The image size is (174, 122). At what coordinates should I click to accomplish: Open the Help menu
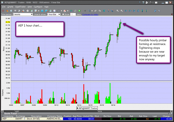(46, 7)
